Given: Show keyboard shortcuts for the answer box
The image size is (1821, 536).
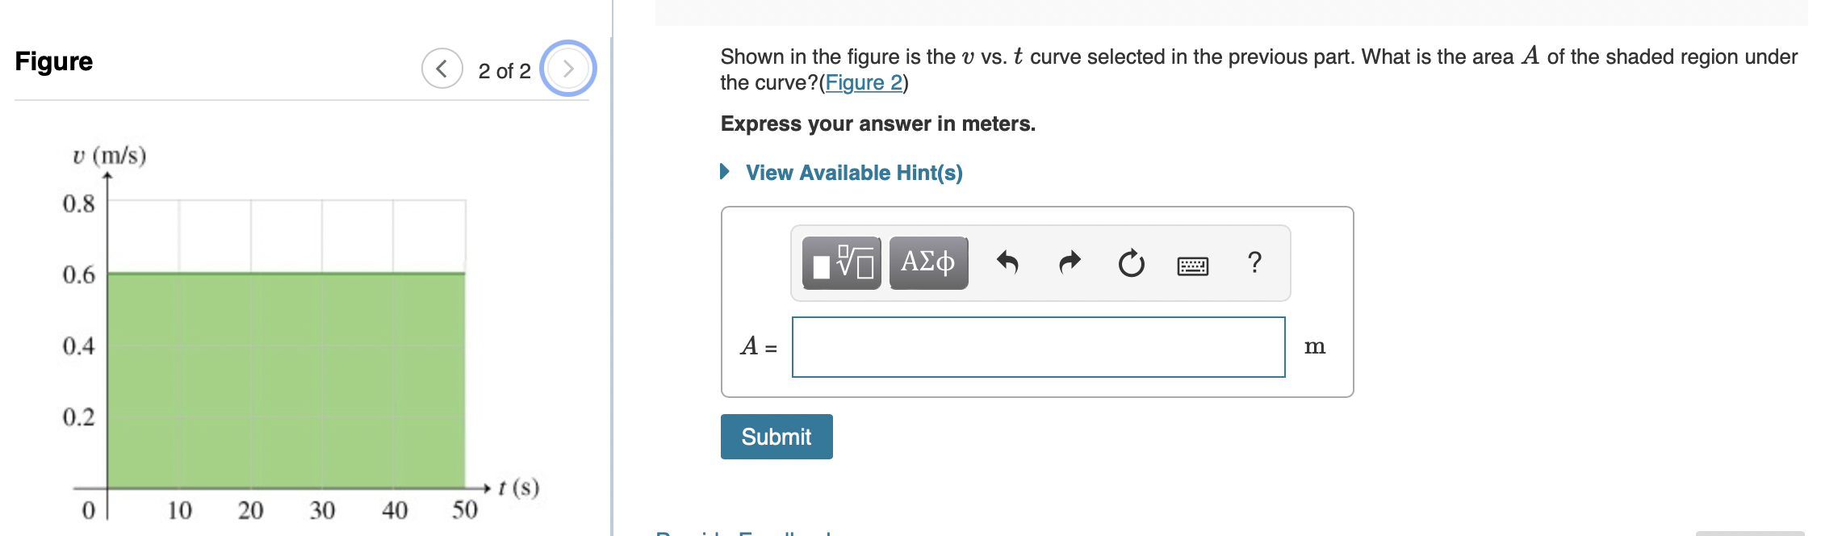Looking at the screenshot, I should click(1192, 266).
